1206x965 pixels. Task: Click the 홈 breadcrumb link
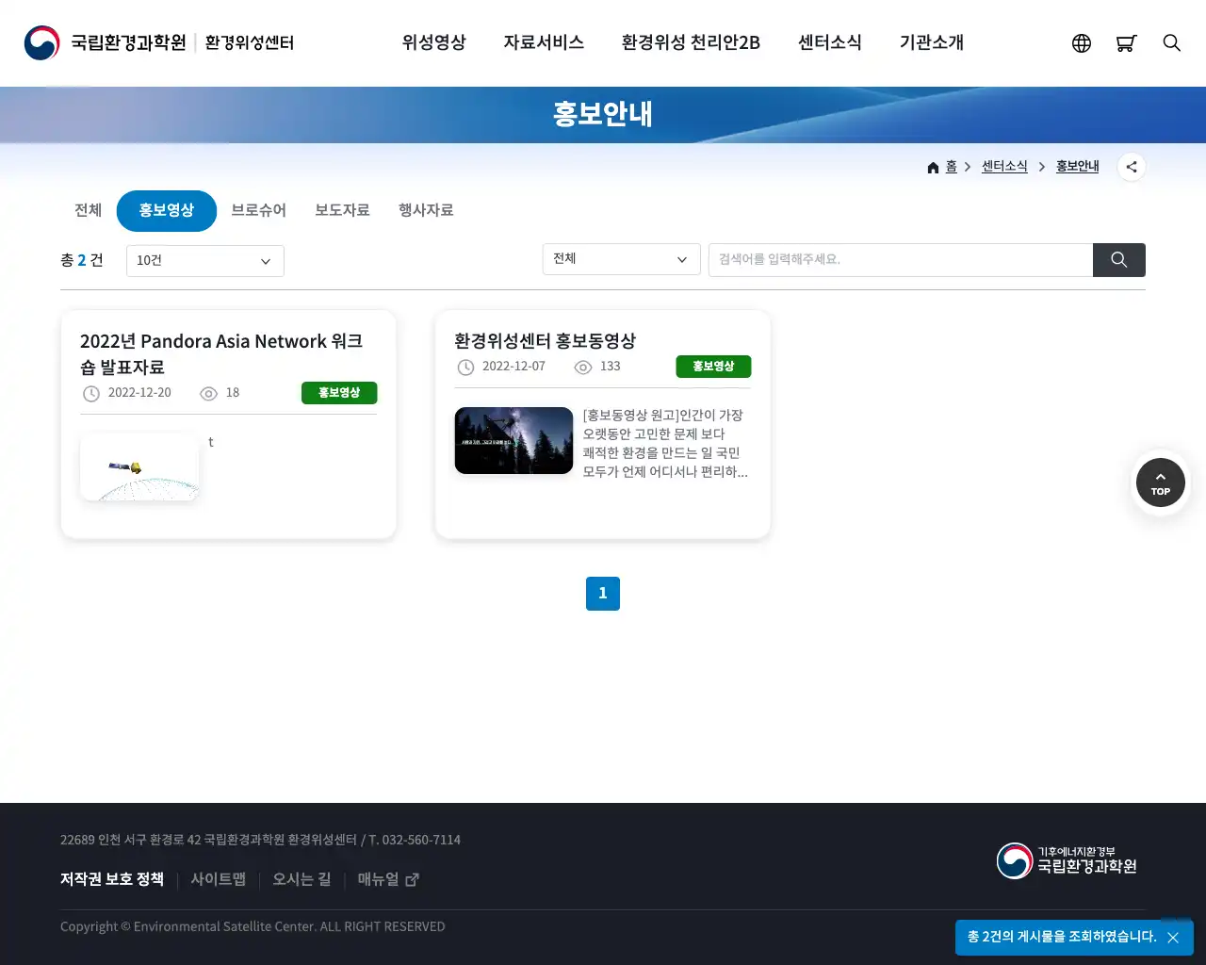point(952,167)
